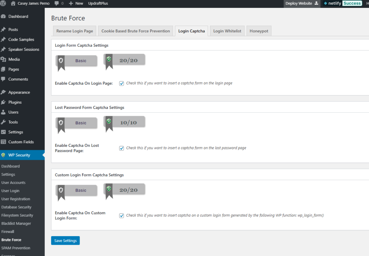Toggle Enable Captcha On Lost Password Page checkbox

[x=121, y=148]
